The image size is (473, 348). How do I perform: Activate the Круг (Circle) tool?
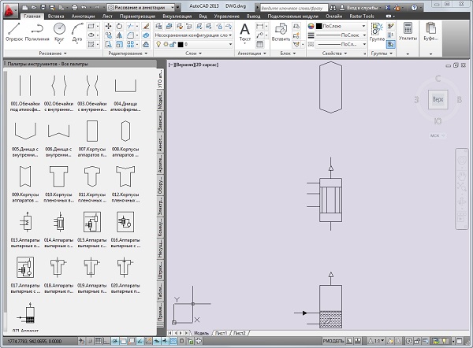[60, 31]
